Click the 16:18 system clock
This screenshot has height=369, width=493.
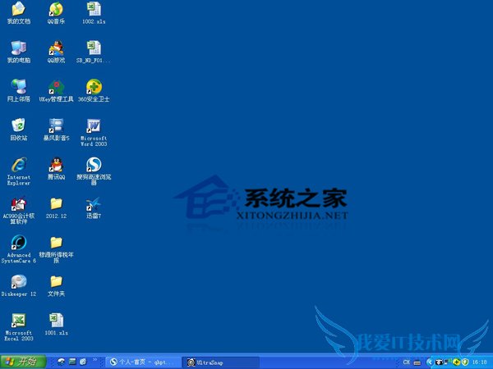pyautogui.click(x=480, y=362)
